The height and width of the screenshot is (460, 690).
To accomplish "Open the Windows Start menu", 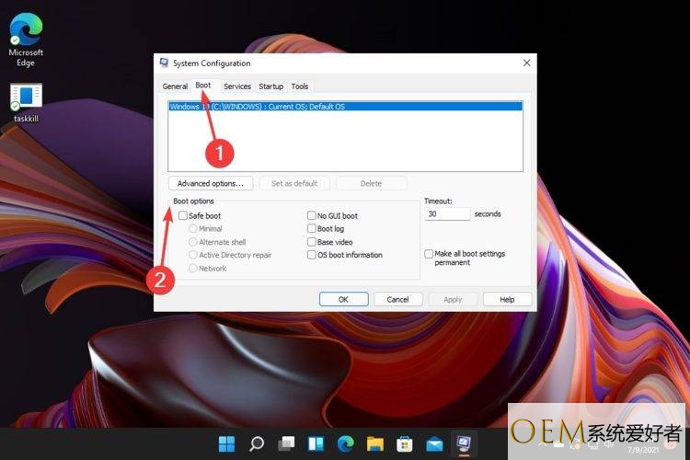I will 226,443.
